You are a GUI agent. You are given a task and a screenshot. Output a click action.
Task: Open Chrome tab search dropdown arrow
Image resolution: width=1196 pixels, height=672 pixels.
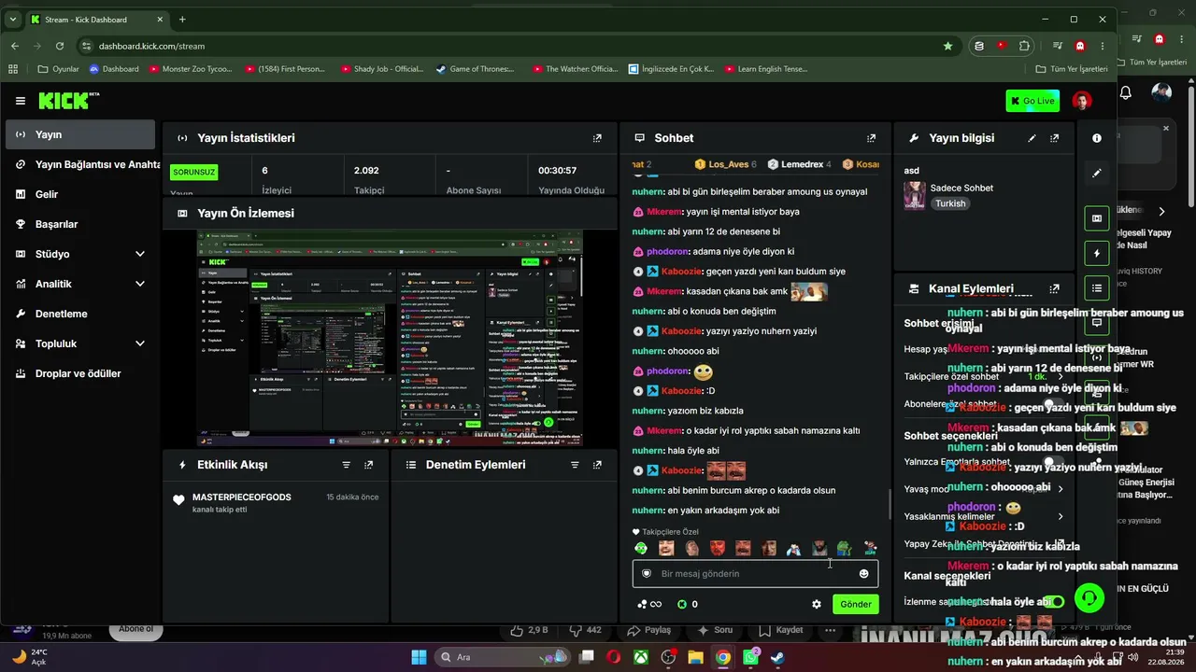pyautogui.click(x=13, y=20)
